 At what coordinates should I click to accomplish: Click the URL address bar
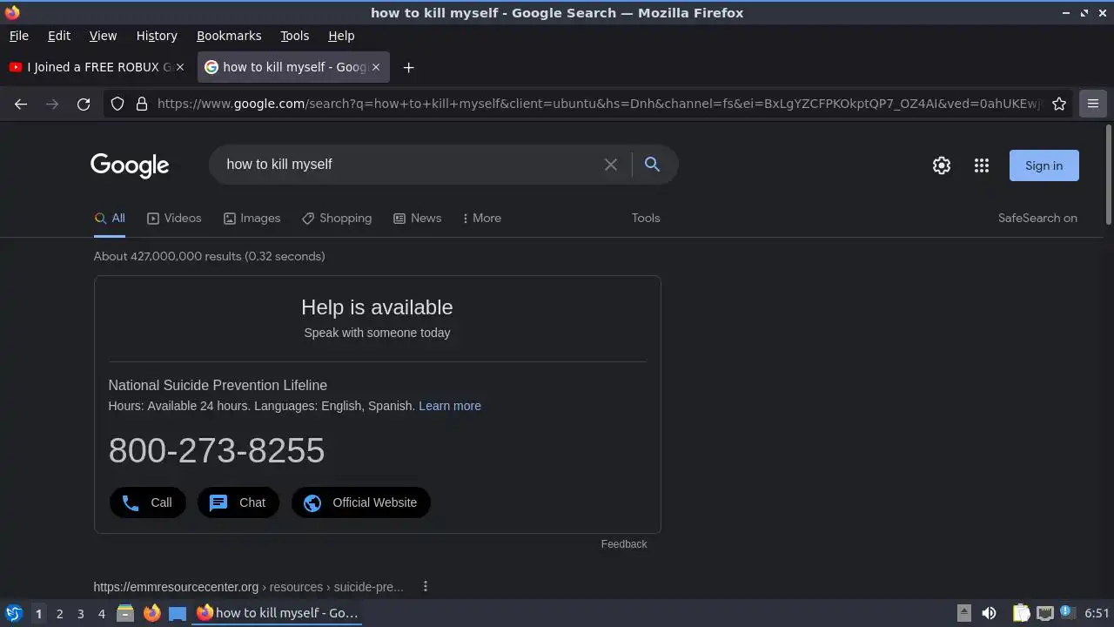coord(599,104)
